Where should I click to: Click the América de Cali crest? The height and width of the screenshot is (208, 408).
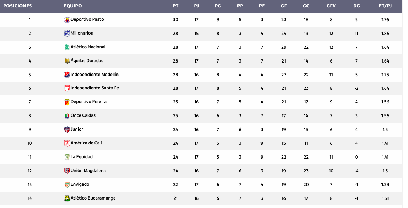tap(67, 143)
